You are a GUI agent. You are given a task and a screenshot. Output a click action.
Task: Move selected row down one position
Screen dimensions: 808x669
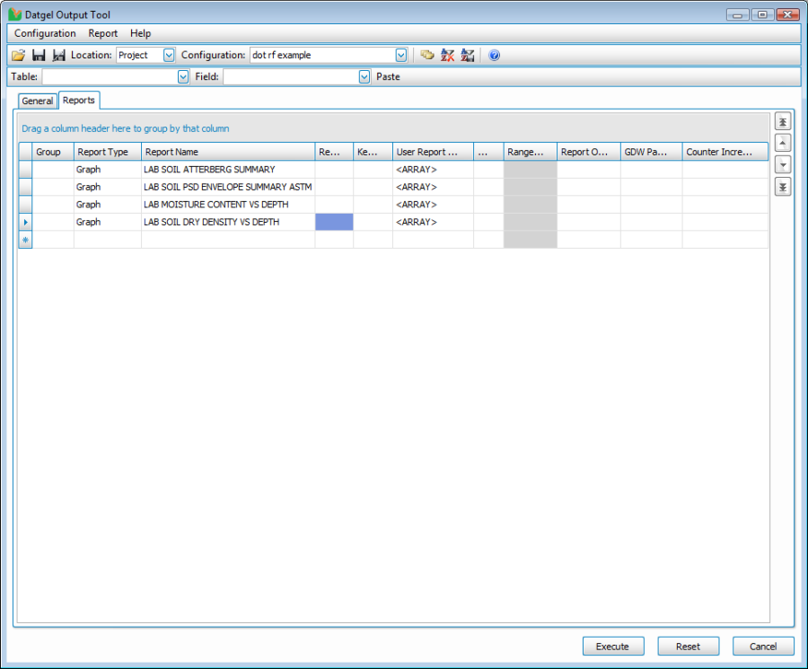pyautogui.click(x=782, y=165)
